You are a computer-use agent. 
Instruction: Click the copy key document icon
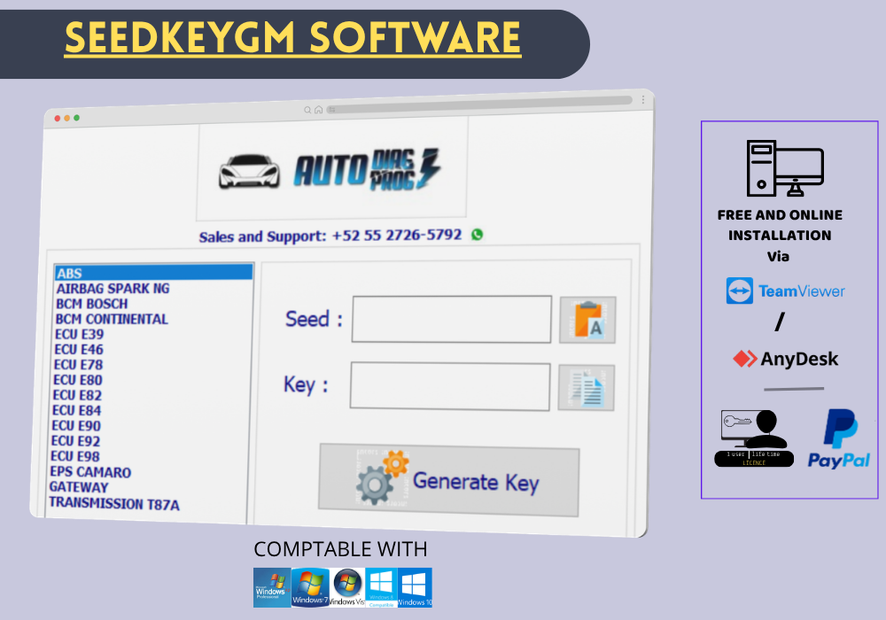pyautogui.click(x=586, y=388)
